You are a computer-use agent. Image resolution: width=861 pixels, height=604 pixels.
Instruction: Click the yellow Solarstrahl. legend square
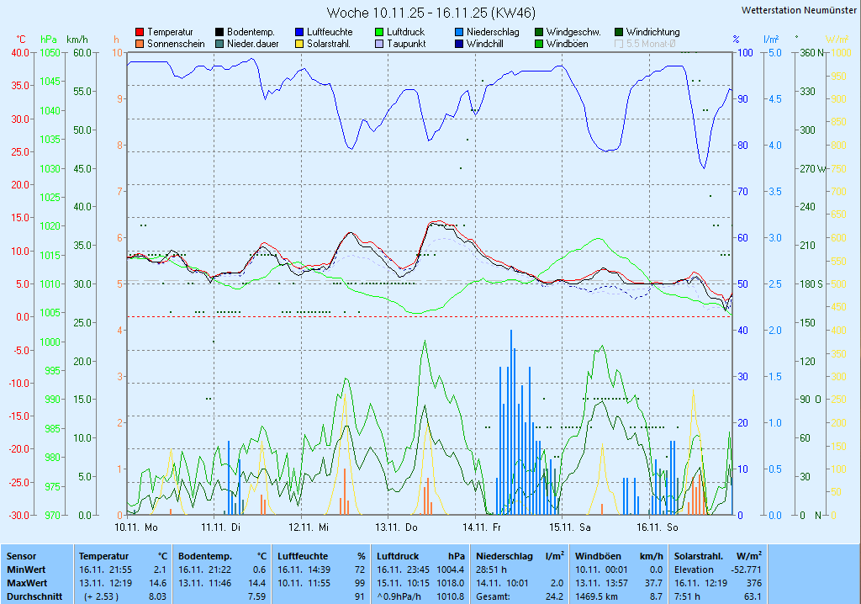pyautogui.click(x=299, y=44)
